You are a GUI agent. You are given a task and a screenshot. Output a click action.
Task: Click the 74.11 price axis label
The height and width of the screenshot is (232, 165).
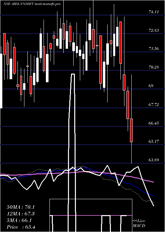click(x=154, y=12)
